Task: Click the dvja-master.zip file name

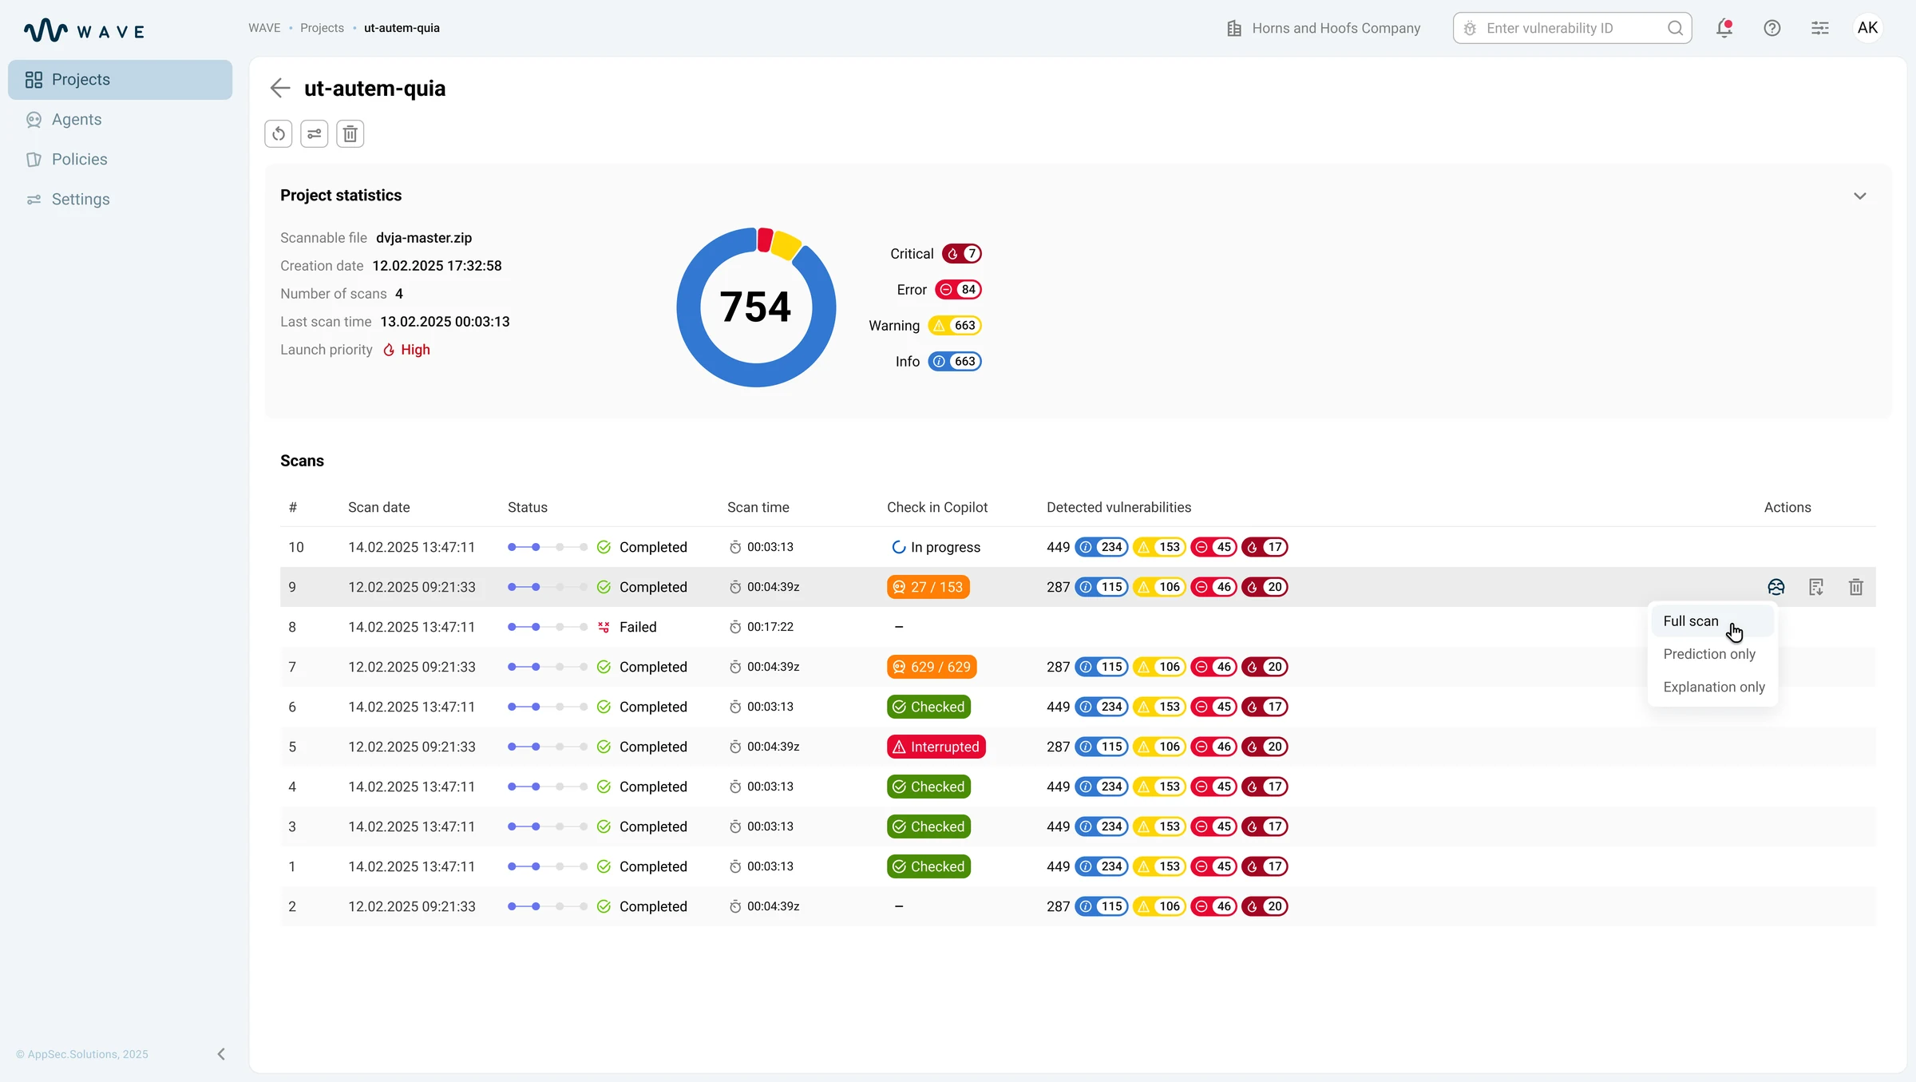Action: 424,238
